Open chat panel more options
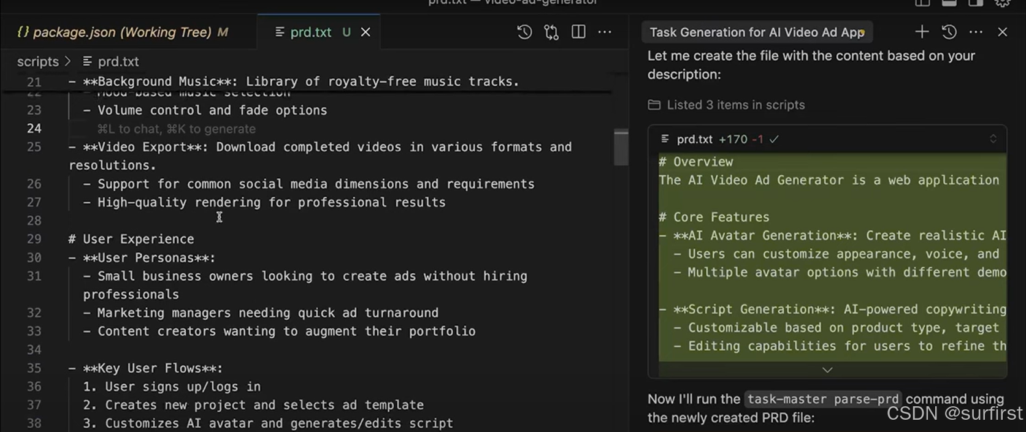The image size is (1026, 432). (x=976, y=32)
